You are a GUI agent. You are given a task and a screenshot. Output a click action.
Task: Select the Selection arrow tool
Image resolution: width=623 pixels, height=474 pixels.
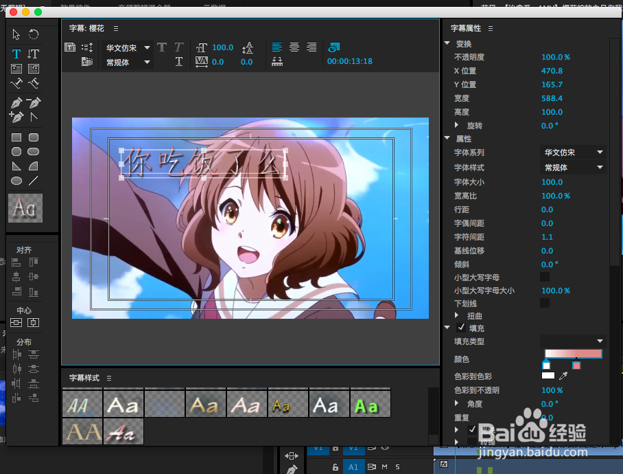(16, 34)
